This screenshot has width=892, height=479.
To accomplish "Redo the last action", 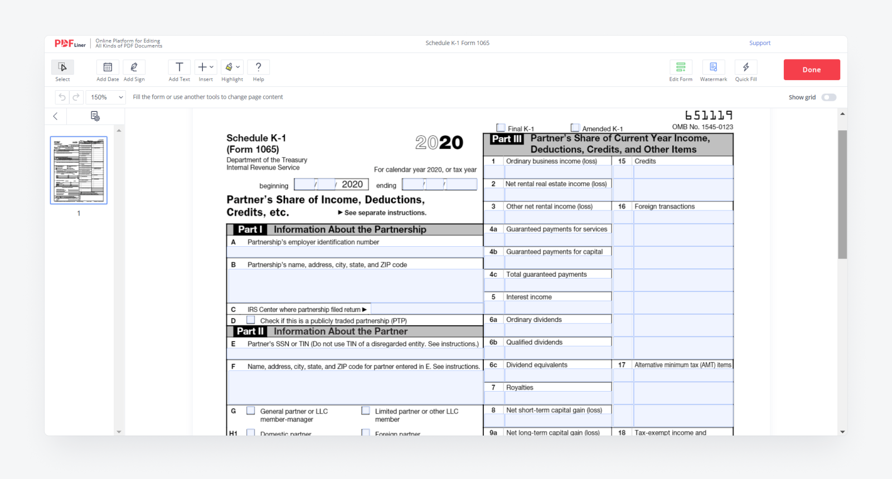I will (76, 97).
